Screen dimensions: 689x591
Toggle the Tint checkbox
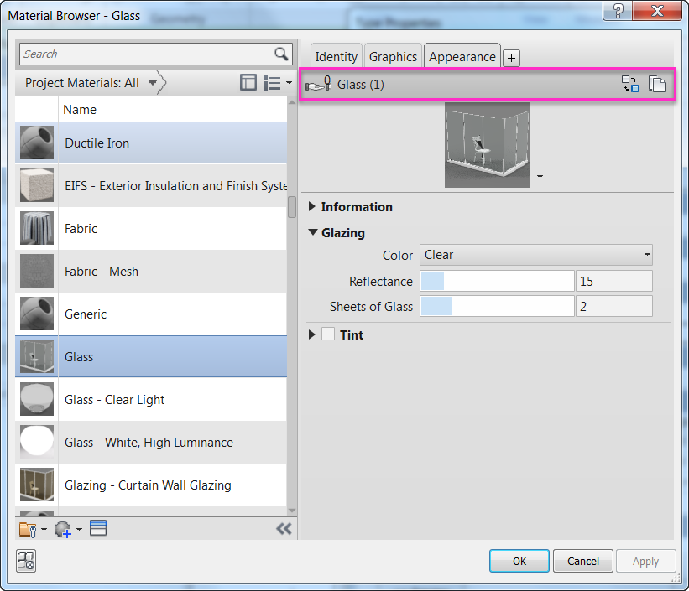coord(327,334)
